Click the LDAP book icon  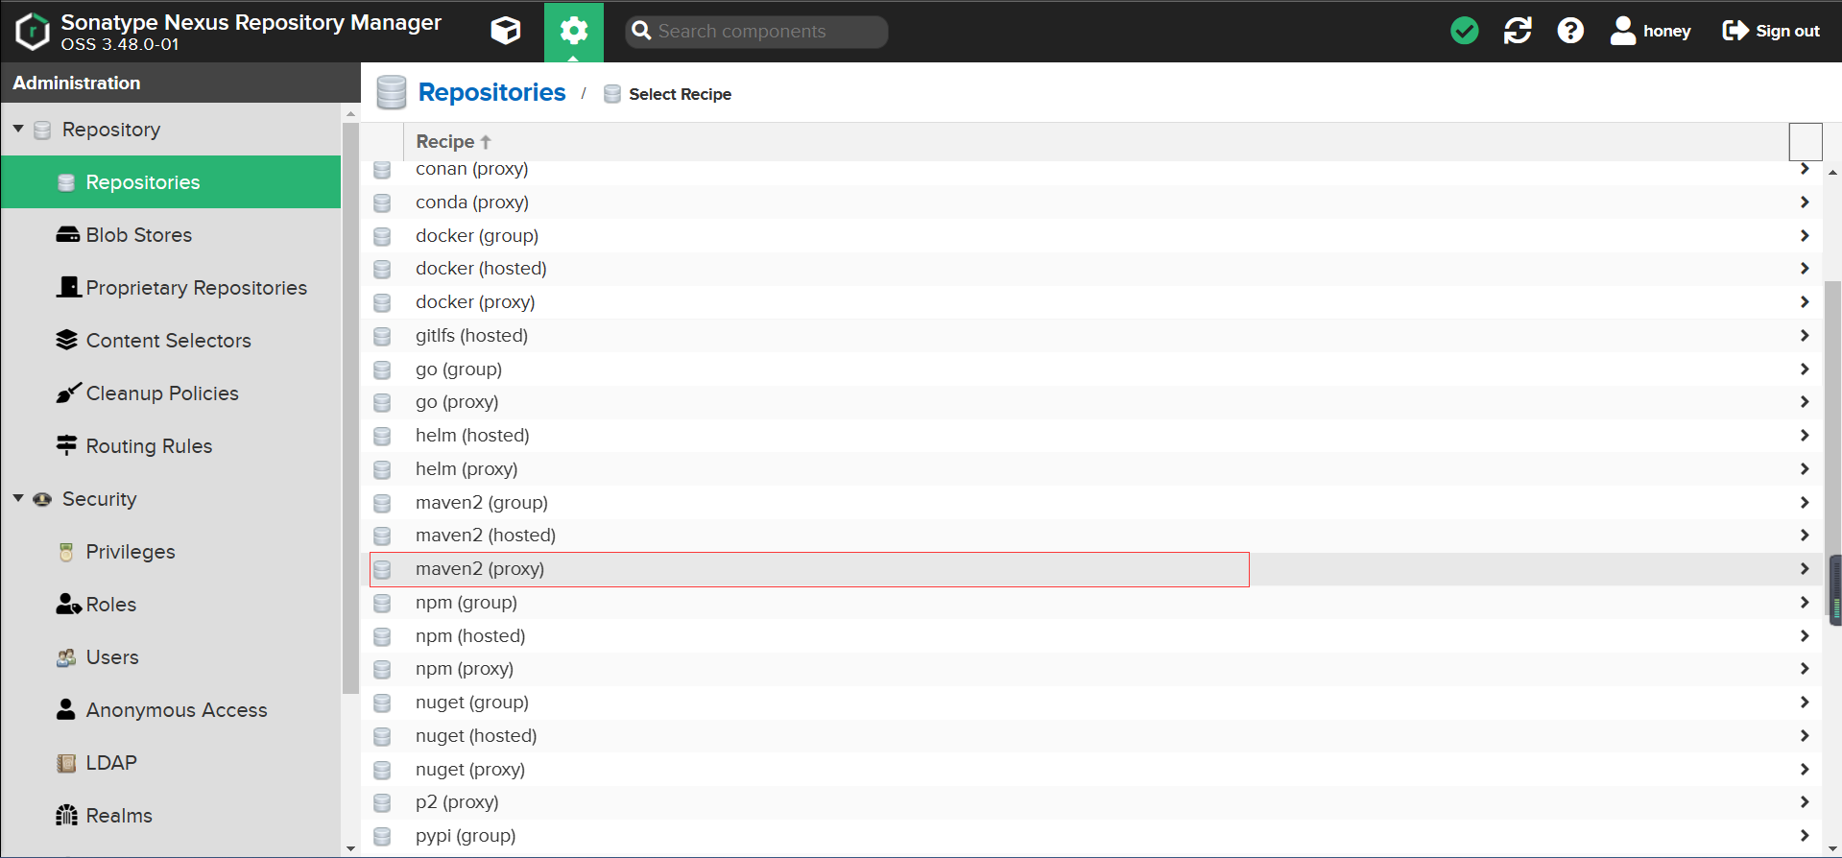pyautogui.click(x=66, y=763)
